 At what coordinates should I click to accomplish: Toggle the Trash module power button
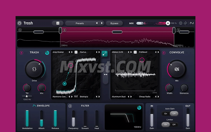pyautogui.click(x=21, y=53)
